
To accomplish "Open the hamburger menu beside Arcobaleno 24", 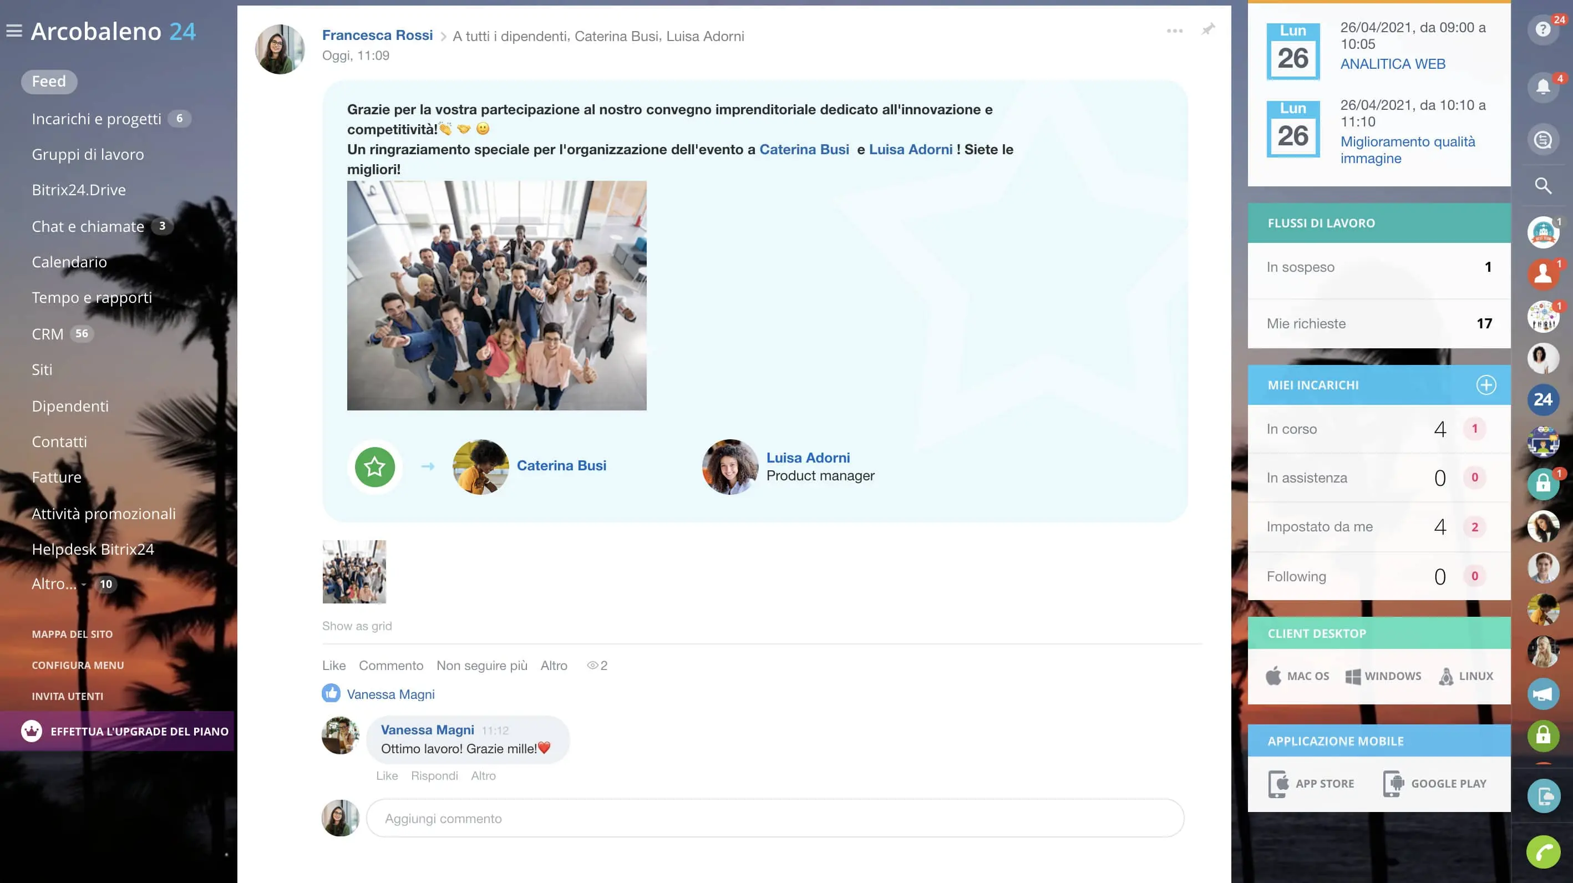I will [x=14, y=31].
